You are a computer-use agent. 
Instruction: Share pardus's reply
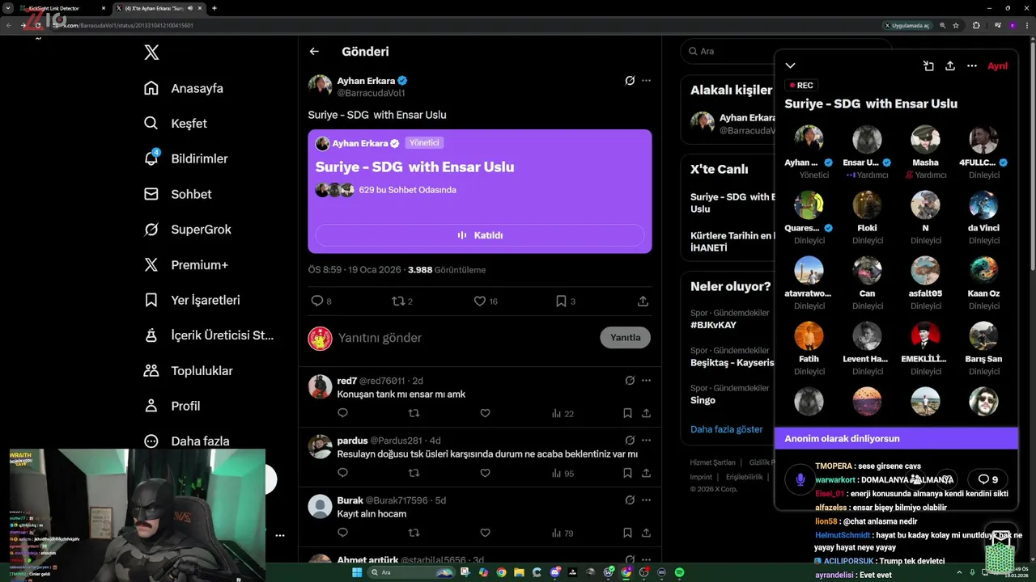(646, 473)
